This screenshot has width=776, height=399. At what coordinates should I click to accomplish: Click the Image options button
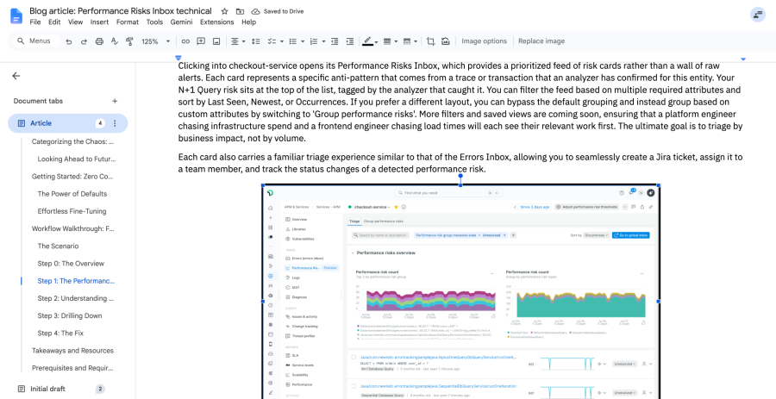pos(484,41)
